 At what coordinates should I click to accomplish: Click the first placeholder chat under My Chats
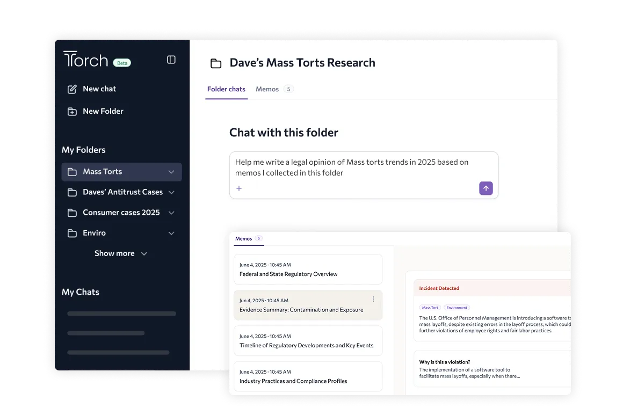(121, 314)
